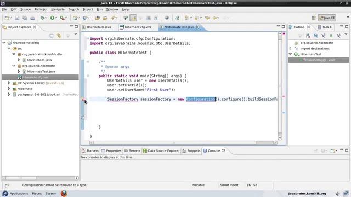Click the Run External Tools icon

[62, 18]
